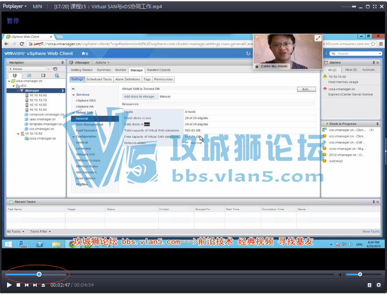Select host 10.10.10.60 in tree

point(38,95)
